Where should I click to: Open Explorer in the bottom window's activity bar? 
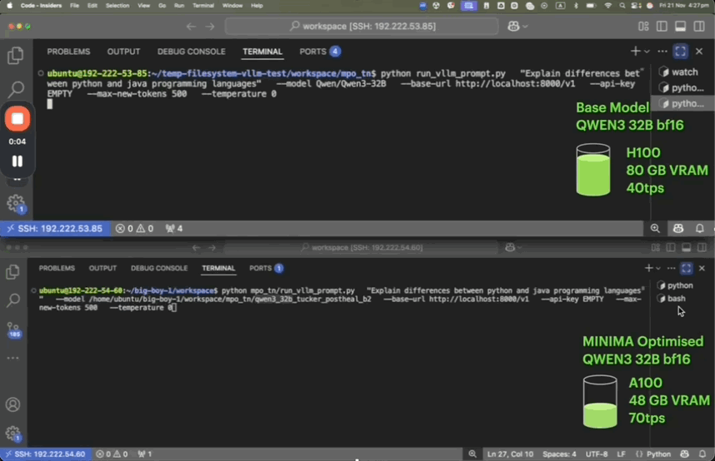click(x=12, y=272)
